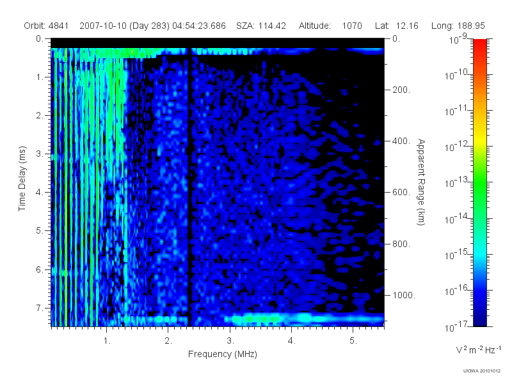Click the '1000.' apparent range label
The height and width of the screenshot is (384, 512).
pyautogui.click(x=404, y=295)
